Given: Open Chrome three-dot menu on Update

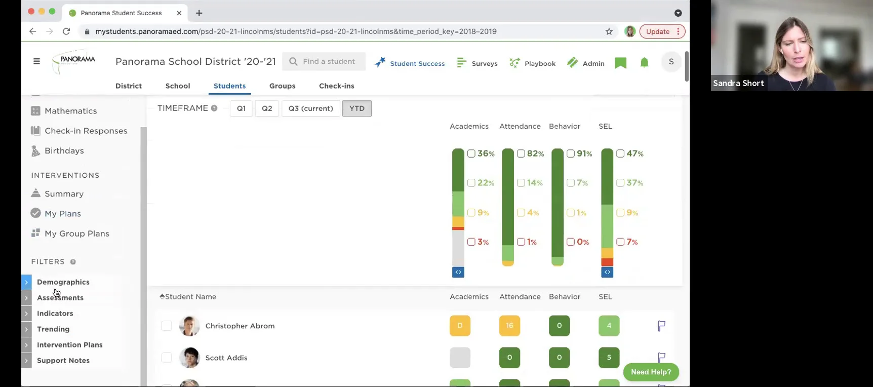Looking at the screenshot, I should click(x=678, y=31).
